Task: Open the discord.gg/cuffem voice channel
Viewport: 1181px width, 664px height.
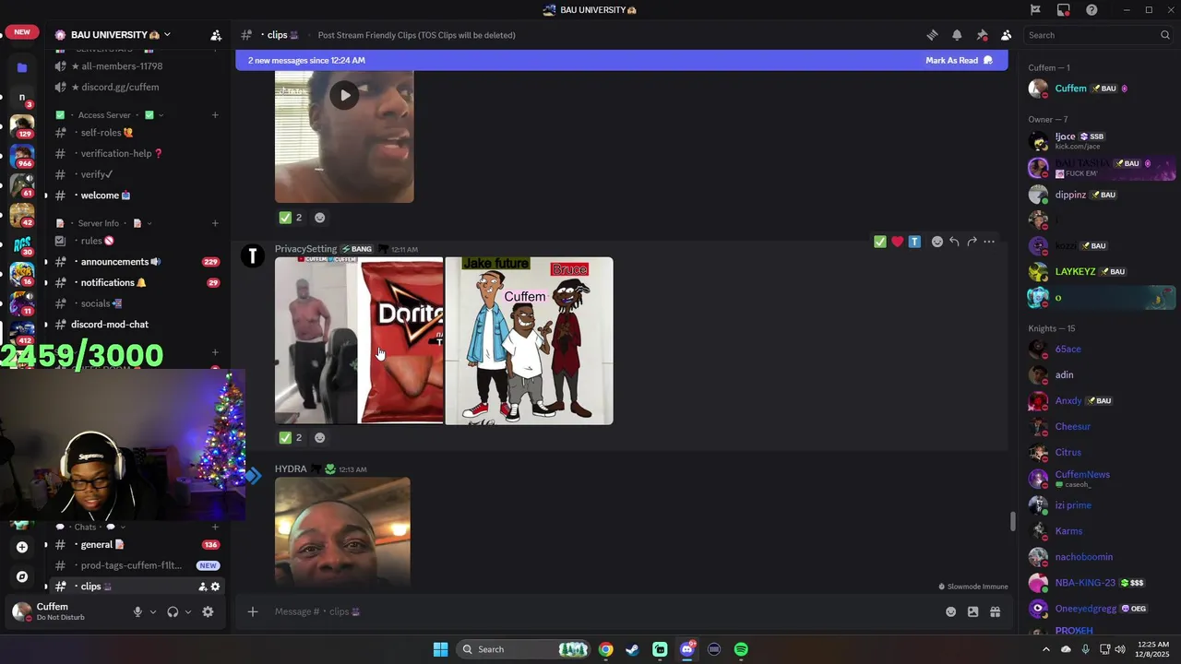Action: coord(120,87)
